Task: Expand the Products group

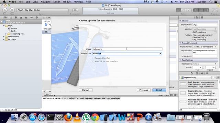Action: pyautogui.click(x=4, y=40)
